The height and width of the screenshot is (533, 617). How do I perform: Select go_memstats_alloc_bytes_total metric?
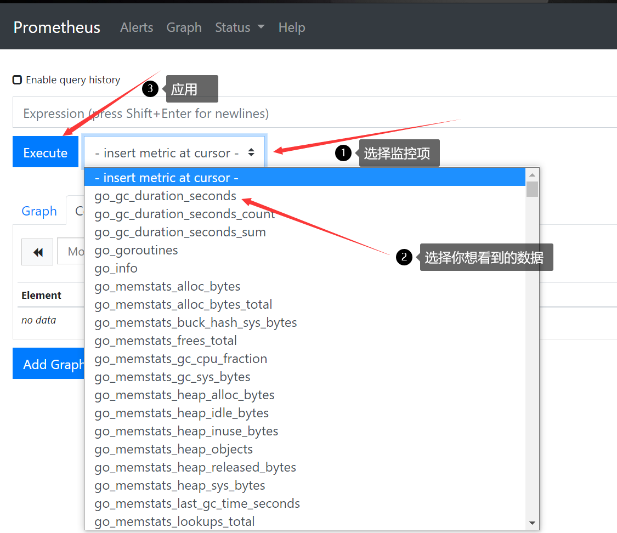(x=305, y=304)
